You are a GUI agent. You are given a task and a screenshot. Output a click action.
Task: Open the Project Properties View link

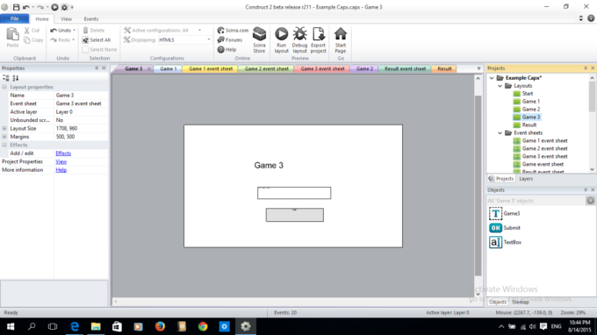(61, 161)
